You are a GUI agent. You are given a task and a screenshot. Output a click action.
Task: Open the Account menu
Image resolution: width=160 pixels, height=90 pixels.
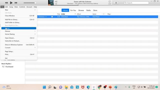[29, 7]
